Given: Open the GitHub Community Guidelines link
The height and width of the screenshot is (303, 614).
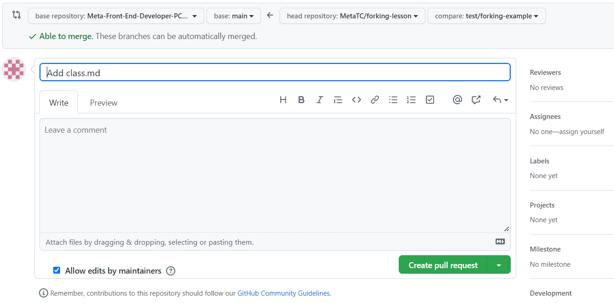Looking at the screenshot, I should coord(283,293).
